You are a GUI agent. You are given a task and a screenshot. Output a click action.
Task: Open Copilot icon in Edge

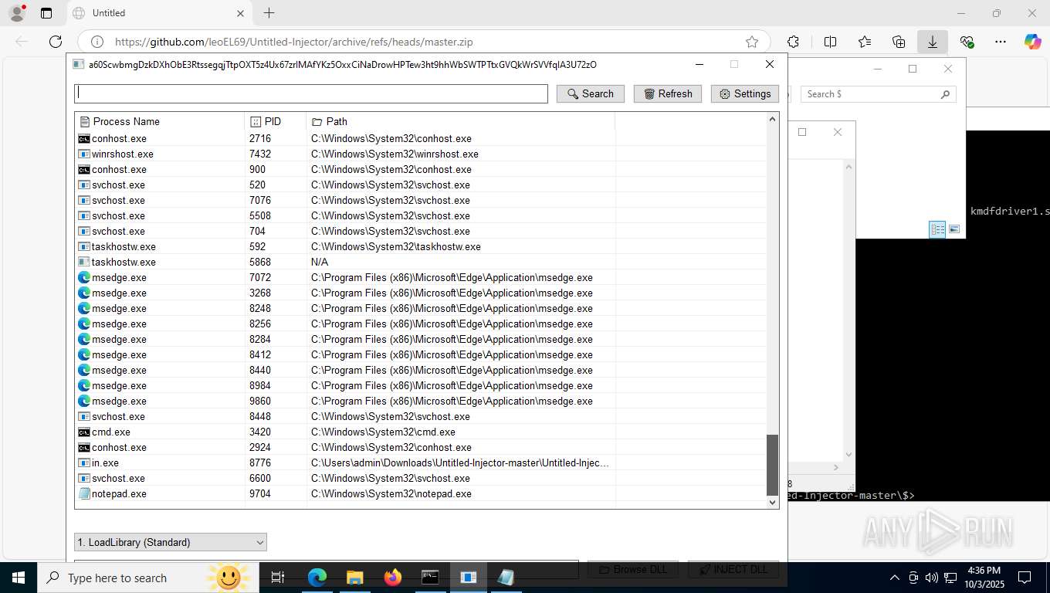click(x=1033, y=42)
